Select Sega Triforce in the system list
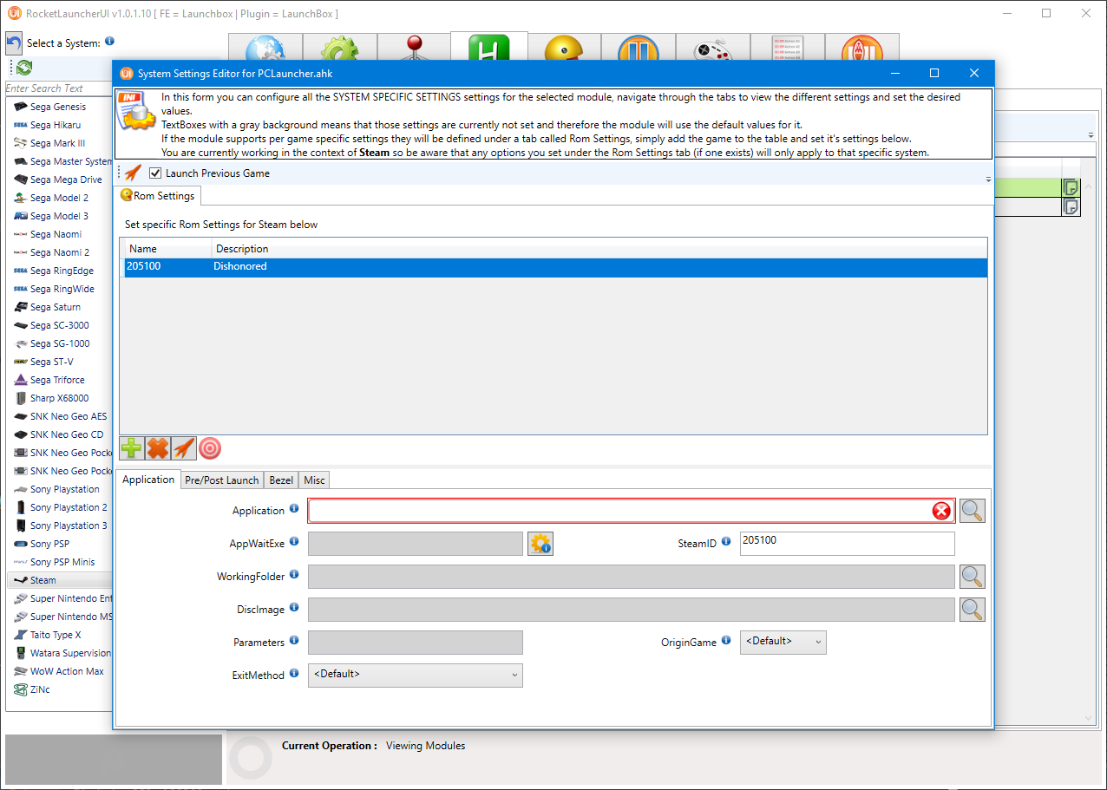The width and height of the screenshot is (1107, 790). 59,380
